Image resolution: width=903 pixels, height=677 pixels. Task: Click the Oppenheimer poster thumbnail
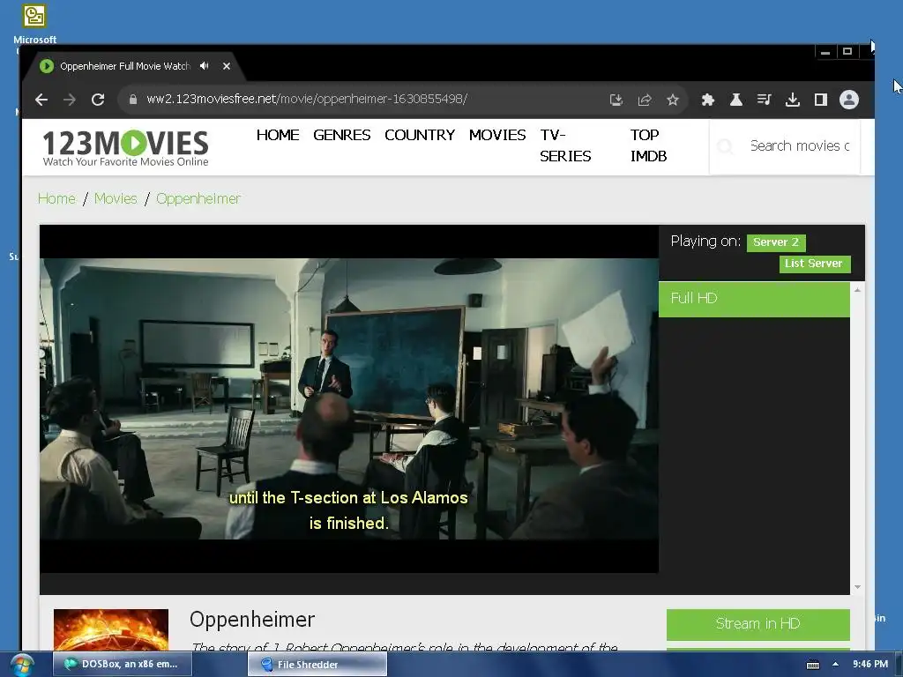click(x=111, y=629)
